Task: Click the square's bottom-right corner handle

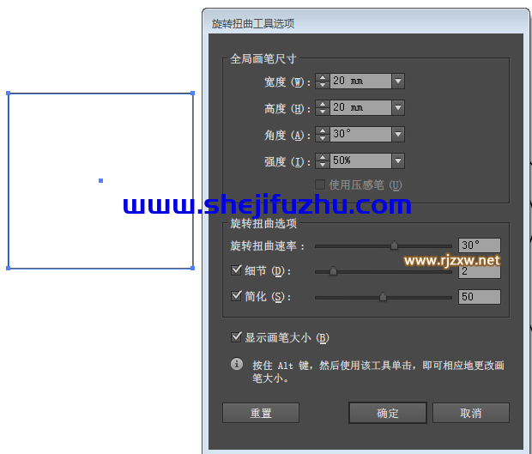Action: [193, 268]
